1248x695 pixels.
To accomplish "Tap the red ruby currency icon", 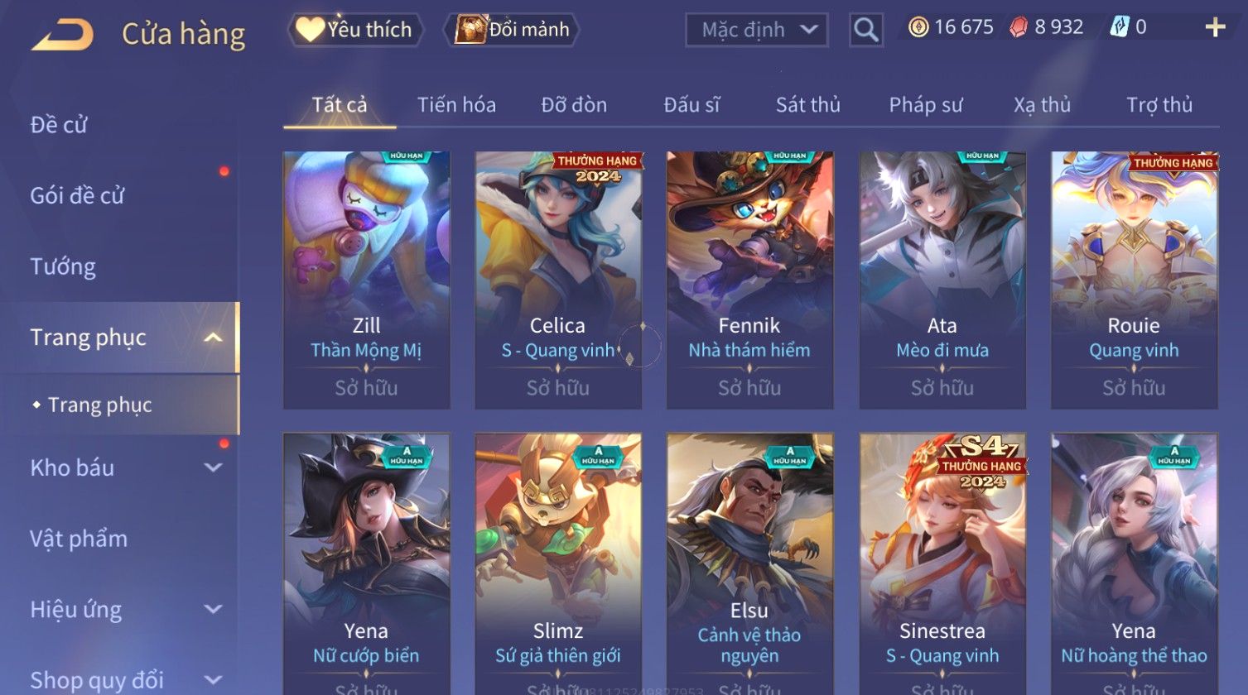I will click(x=1019, y=27).
